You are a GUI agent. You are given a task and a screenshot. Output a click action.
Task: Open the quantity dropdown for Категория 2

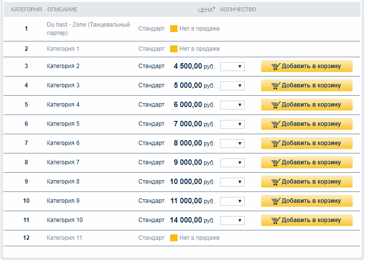click(232, 67)
